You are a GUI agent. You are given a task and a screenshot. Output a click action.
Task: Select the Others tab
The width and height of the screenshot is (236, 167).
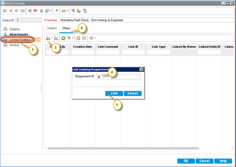coord(66,28)
